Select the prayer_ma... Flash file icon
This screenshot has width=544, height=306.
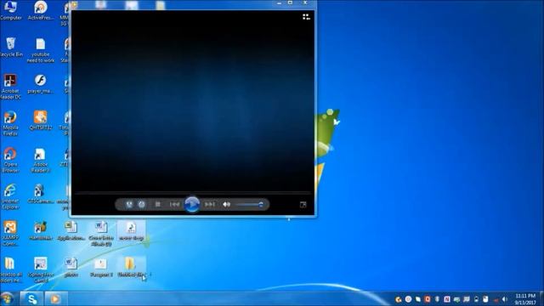[40, 84]
